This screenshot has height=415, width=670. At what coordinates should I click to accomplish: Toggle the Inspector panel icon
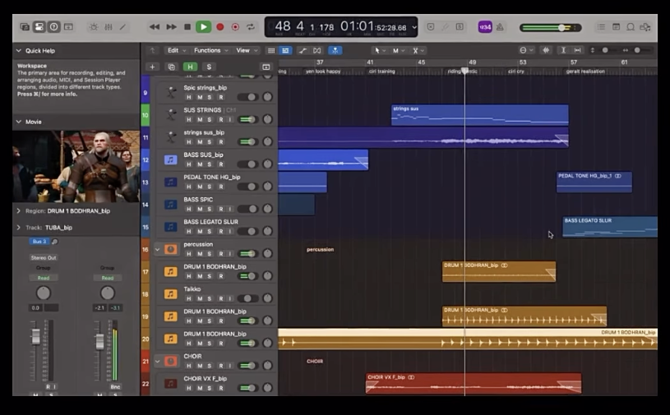[x=39, y=27]
